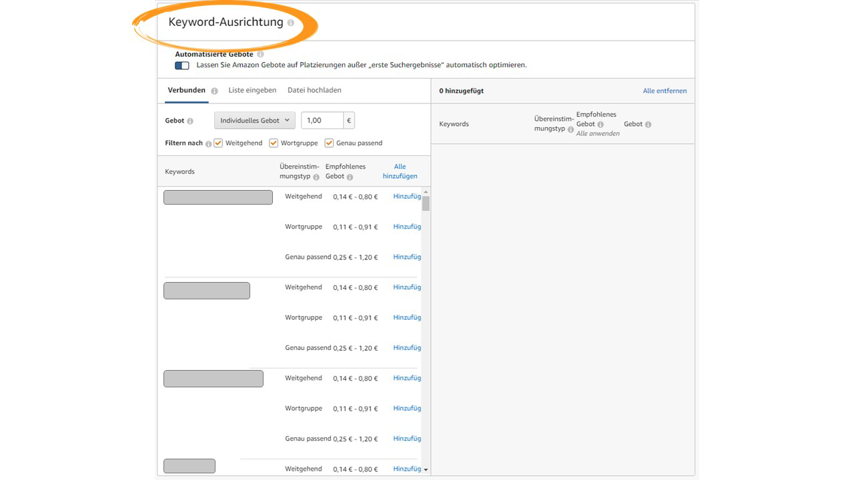Click info icon next to Gebot in right panel
The height and width of the screenshot is (480, 854).
click(x=648, y=125)
